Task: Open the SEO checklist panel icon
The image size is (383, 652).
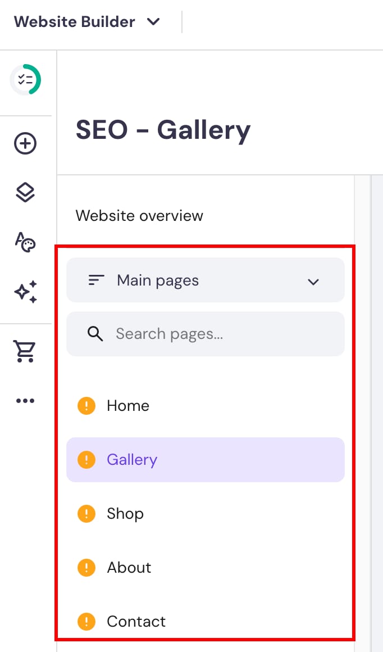Action: coord(26,79)
